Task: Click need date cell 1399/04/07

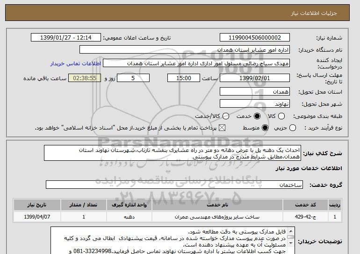Action: pos(37,217)
